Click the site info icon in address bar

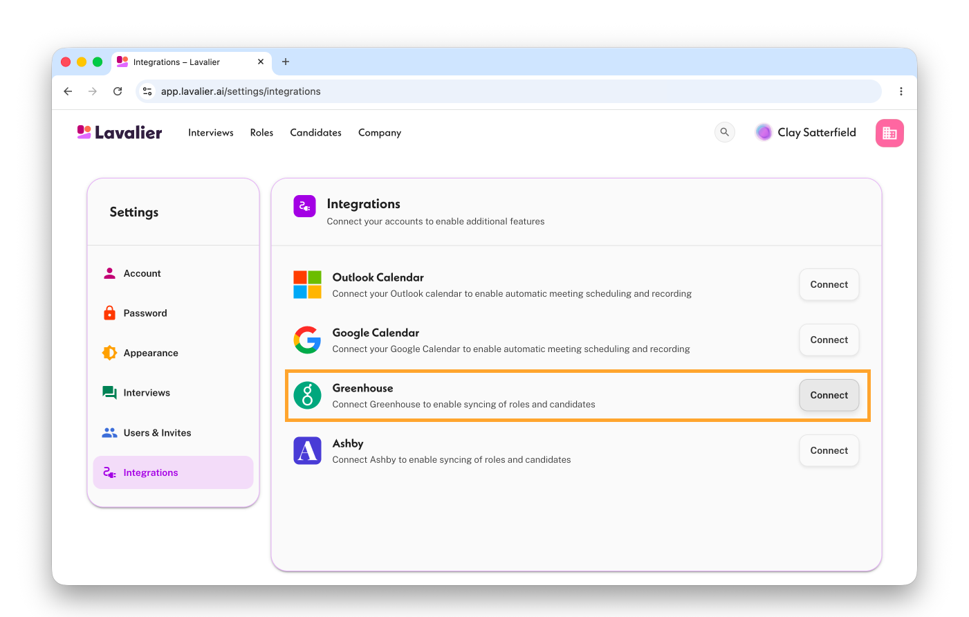[147, 91]
